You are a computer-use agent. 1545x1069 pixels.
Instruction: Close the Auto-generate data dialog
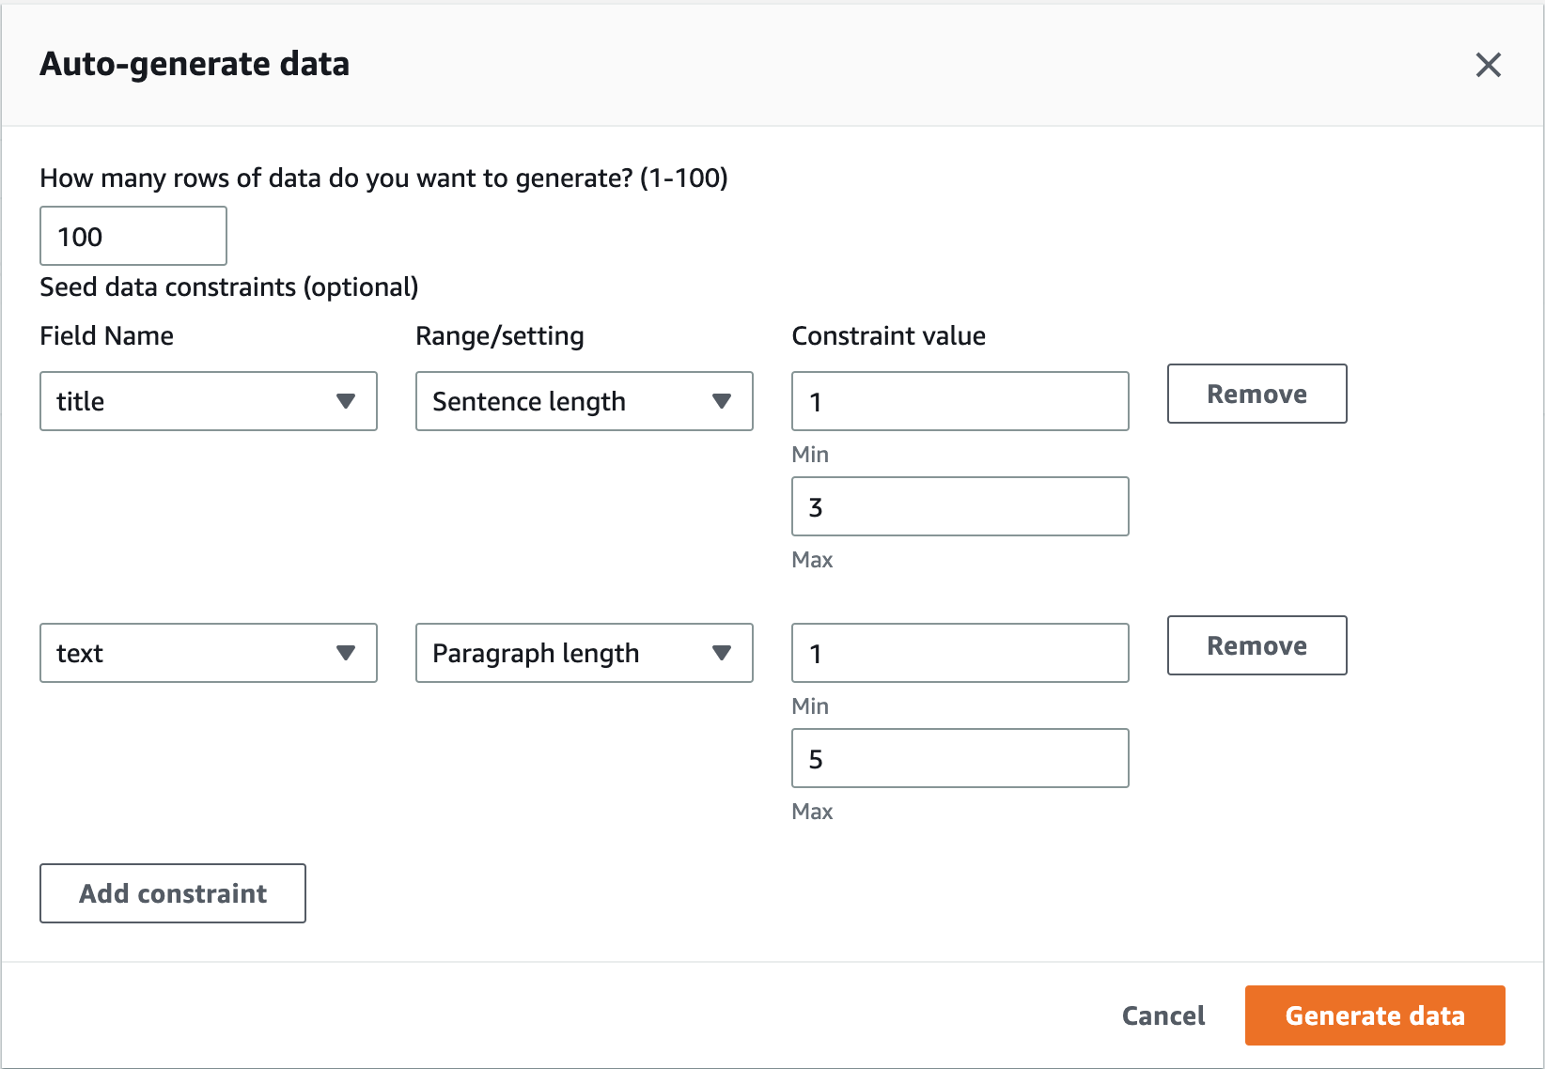pos(1489,65)
